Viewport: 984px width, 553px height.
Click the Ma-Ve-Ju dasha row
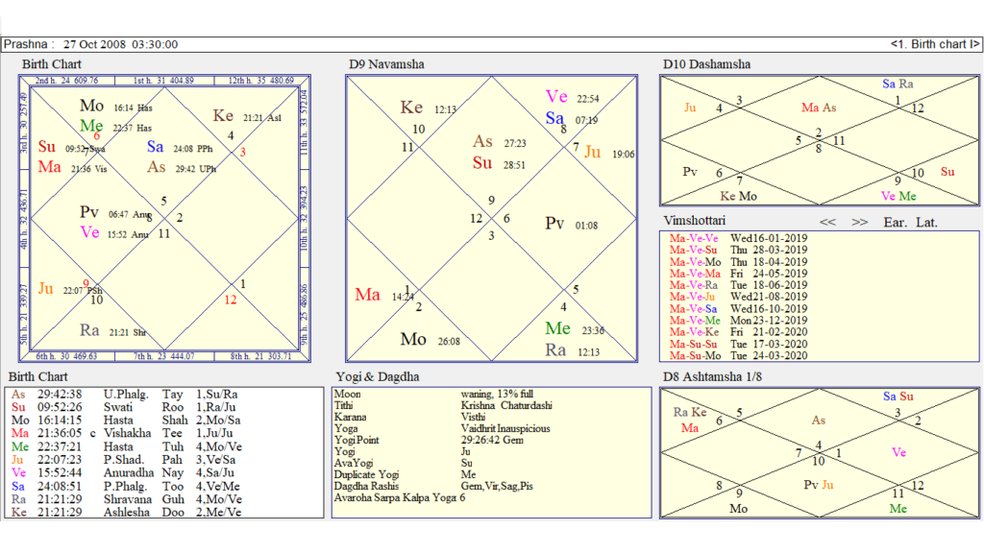[738, 297]
